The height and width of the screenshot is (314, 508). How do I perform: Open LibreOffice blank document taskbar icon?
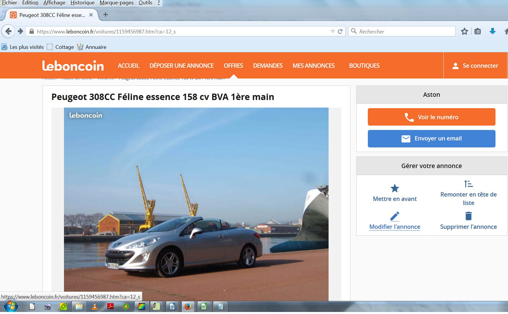click(x=32, y=307)
